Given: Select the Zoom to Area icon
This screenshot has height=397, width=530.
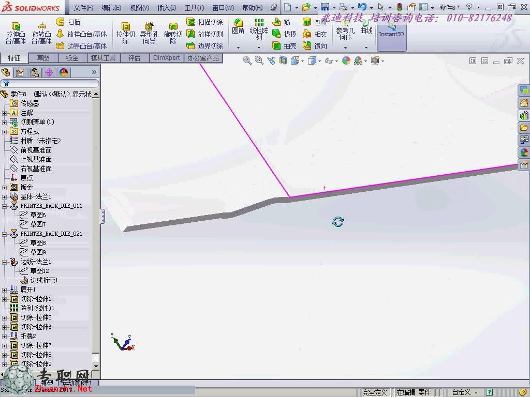Looking at the screenshot, I should pyautogui.click(x=259, y=61).
